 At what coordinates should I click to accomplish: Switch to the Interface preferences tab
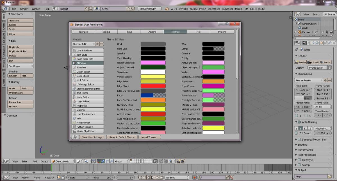click(x=83, y=32)
